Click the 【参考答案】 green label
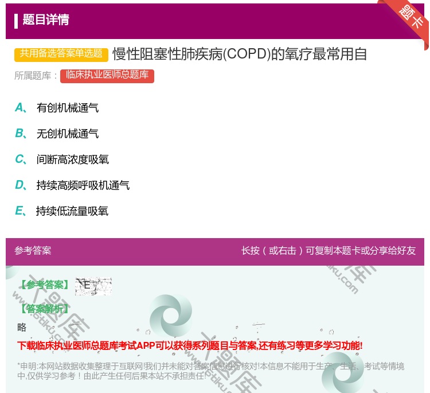This screenshot has width=430, height=393. click(x=44, y=285)
